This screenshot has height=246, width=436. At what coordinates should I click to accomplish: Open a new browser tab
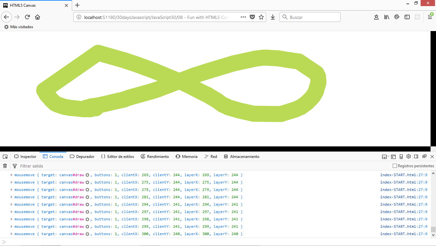point(77,5)
